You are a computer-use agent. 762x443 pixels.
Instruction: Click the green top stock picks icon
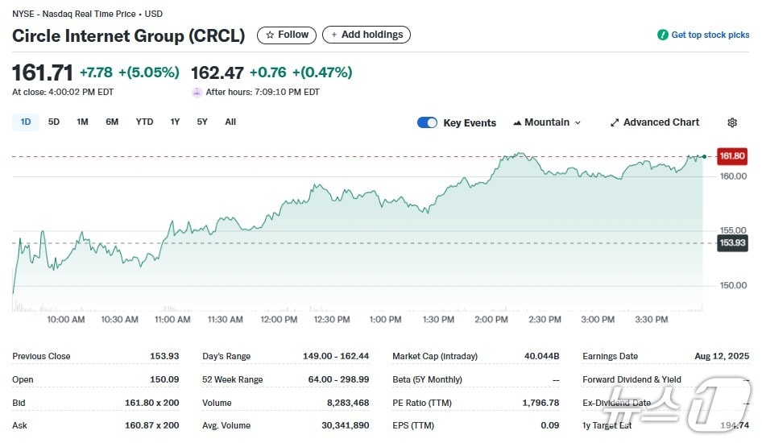(x=663, y=35)
